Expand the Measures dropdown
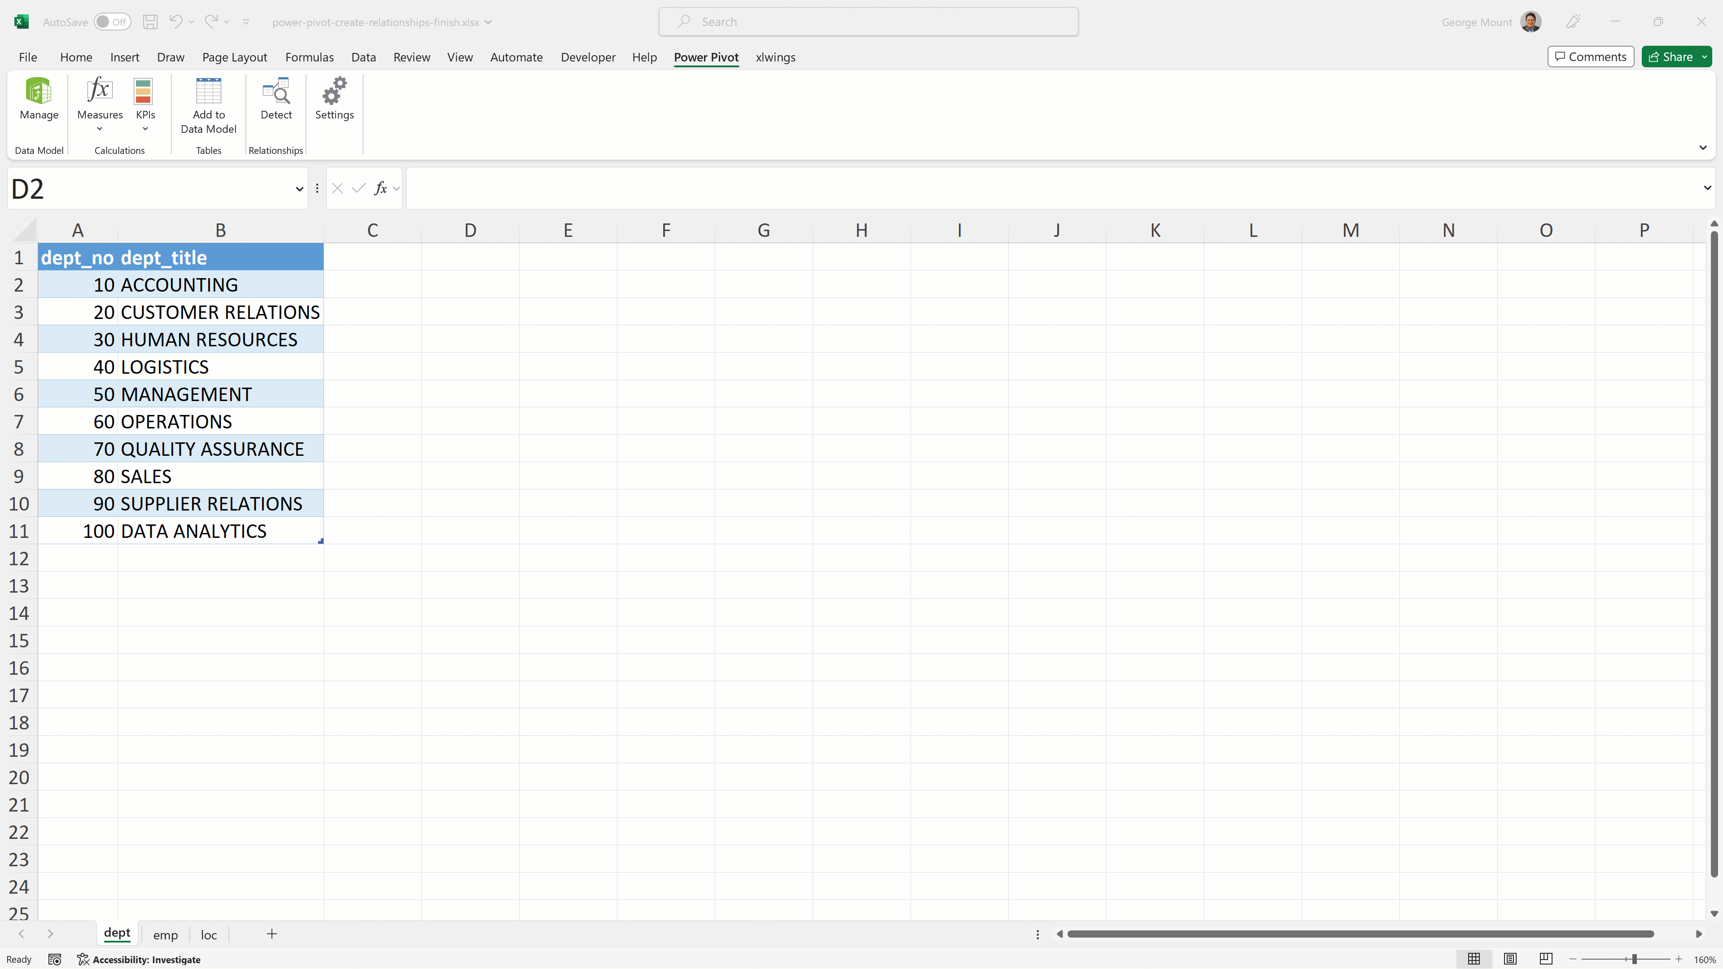 pos(100,129)
